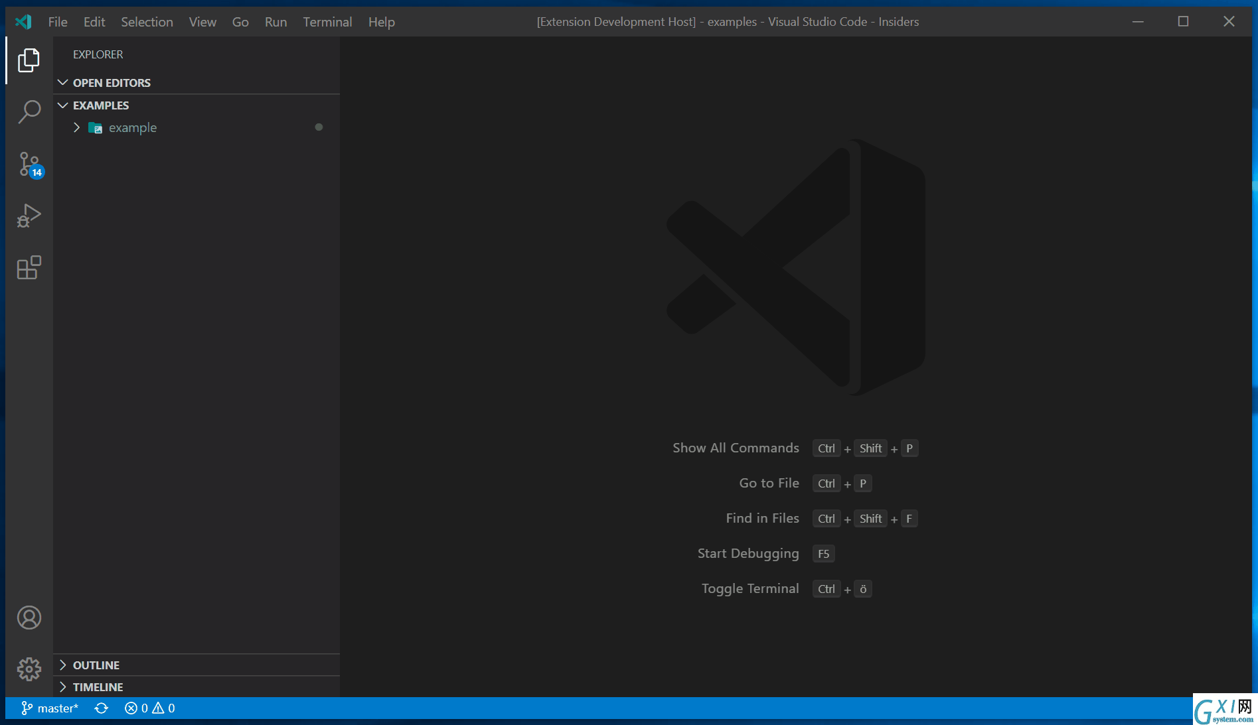This screenshot has width=1258, height=725.
Task: Open the Help menu
Action: coord(382,22)
